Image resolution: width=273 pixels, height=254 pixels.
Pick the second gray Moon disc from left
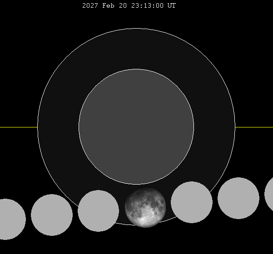coord(52,215)
